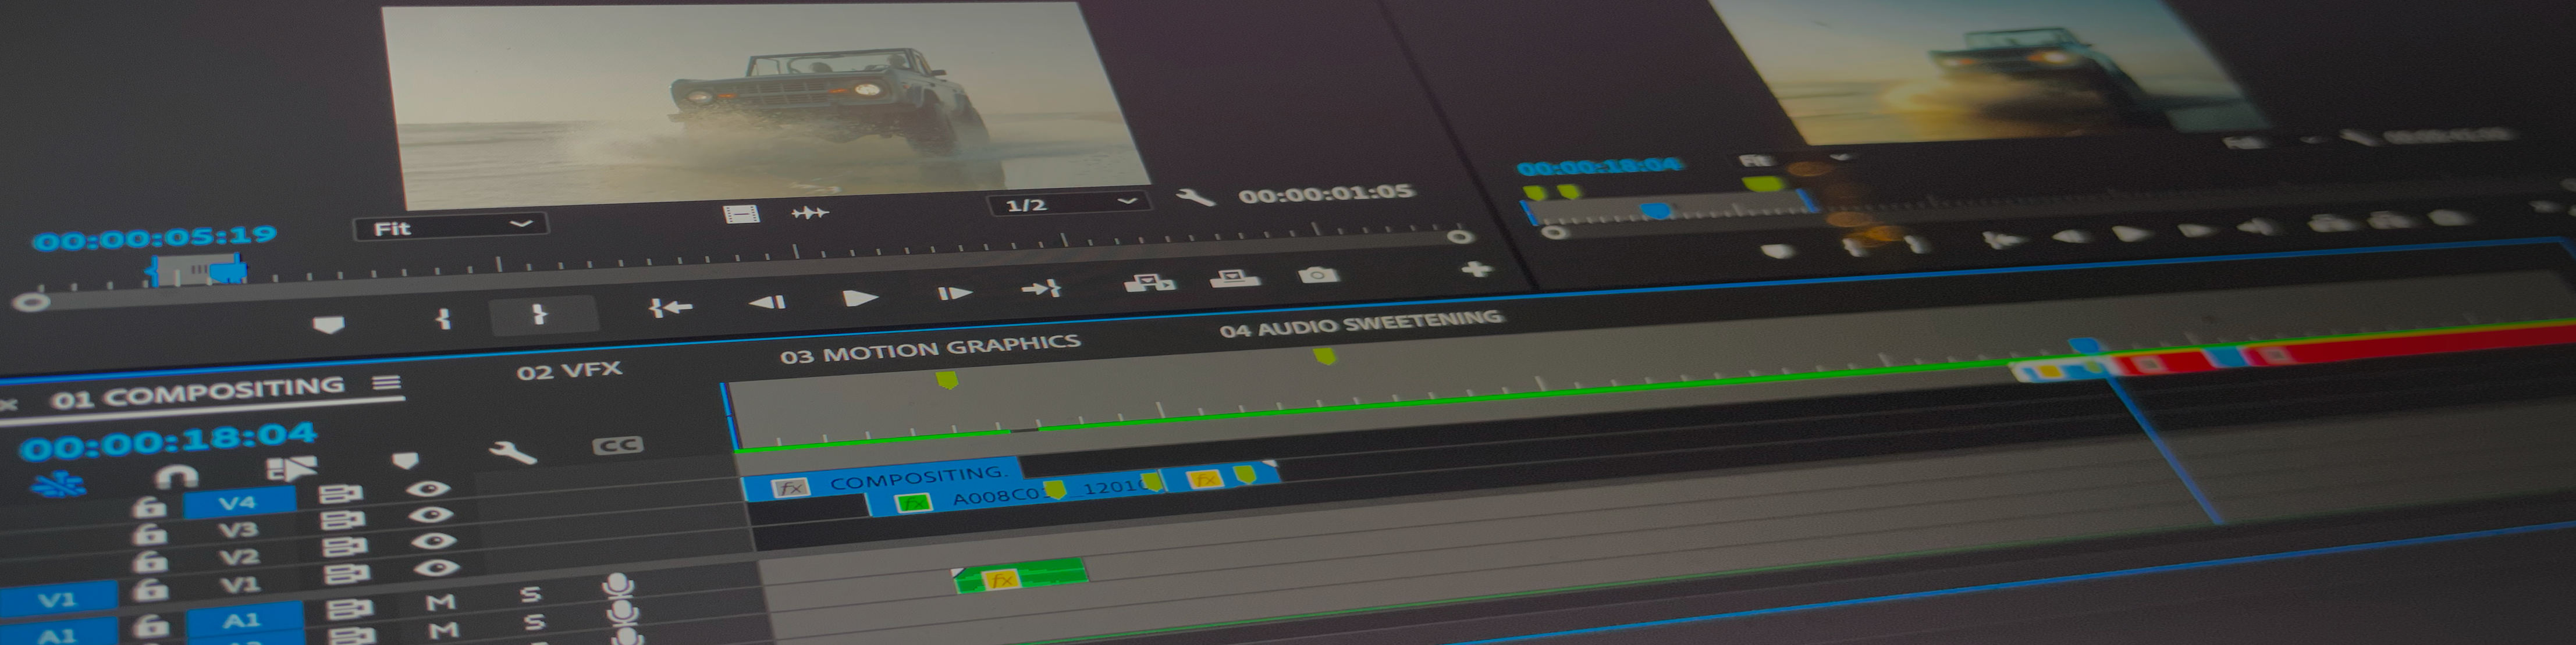Toggle sync lock on track V4

pyautogui.click(x=341, y=494)
